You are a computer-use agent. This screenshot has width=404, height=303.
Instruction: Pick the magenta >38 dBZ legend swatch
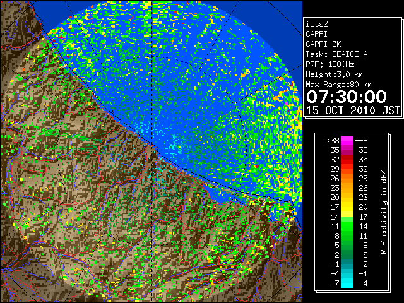point(347,140)
